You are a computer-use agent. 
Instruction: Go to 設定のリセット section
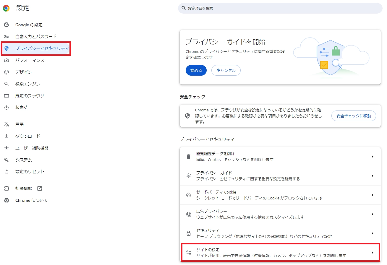[x=30, y=172]
